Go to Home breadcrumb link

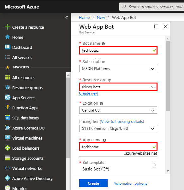(84, 18)
